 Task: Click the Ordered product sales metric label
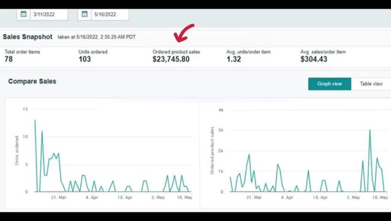[x=176, y=52]
